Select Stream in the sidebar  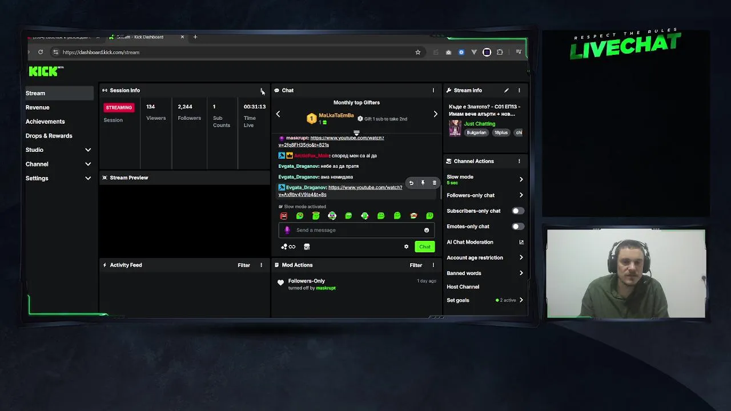pyautogui.click(x=58, y=93)
